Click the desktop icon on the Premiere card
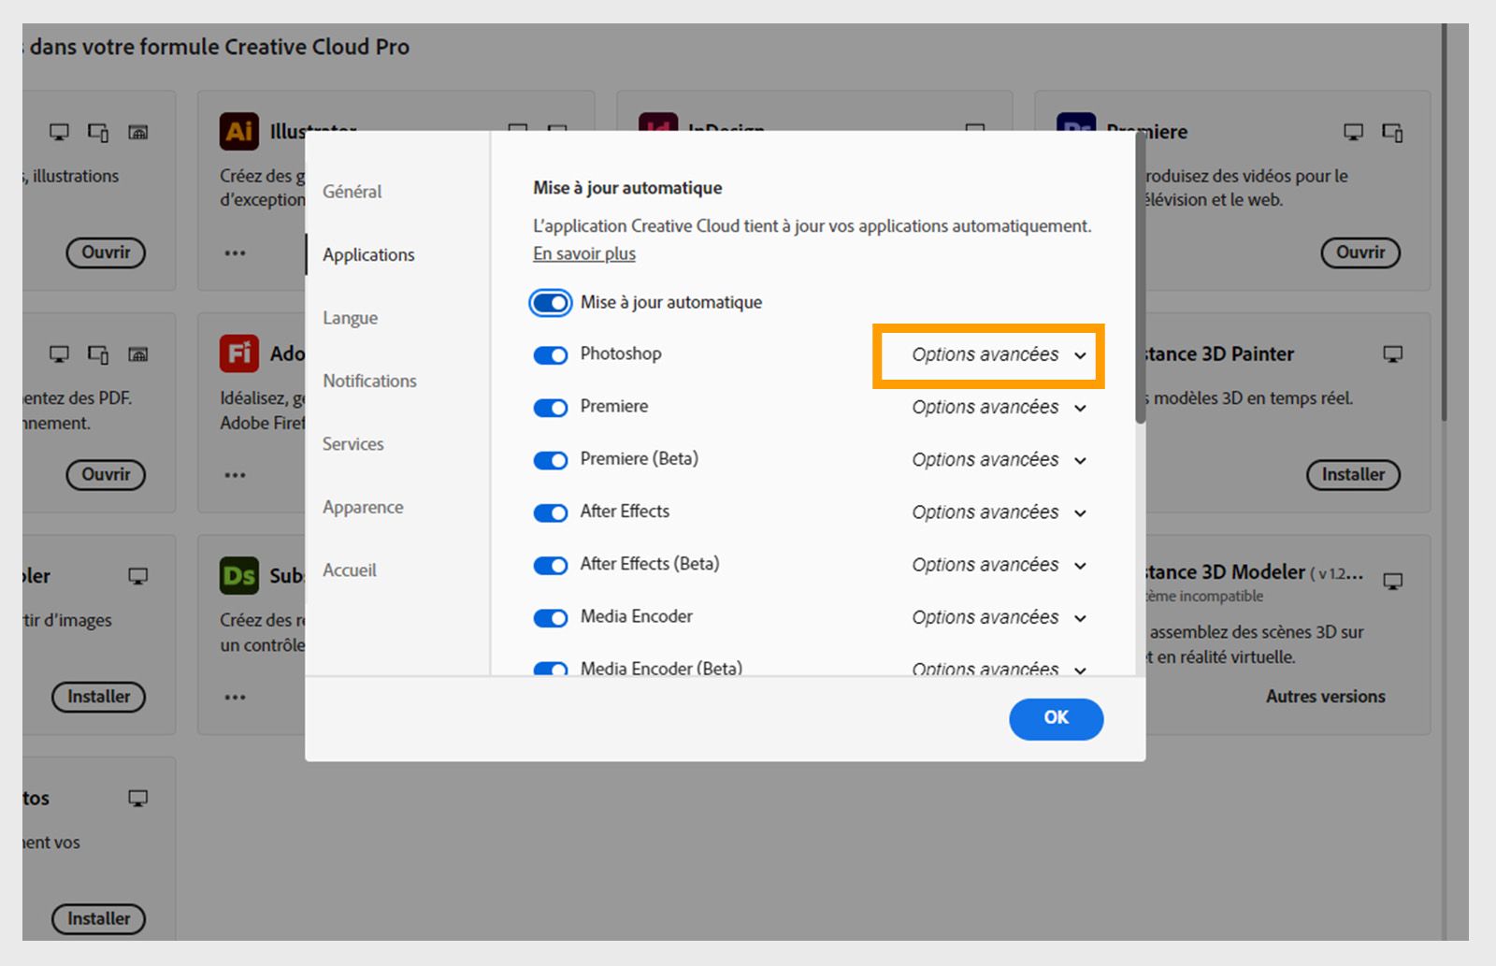This screenshot has height=966, width=1496. (1353, 132)
